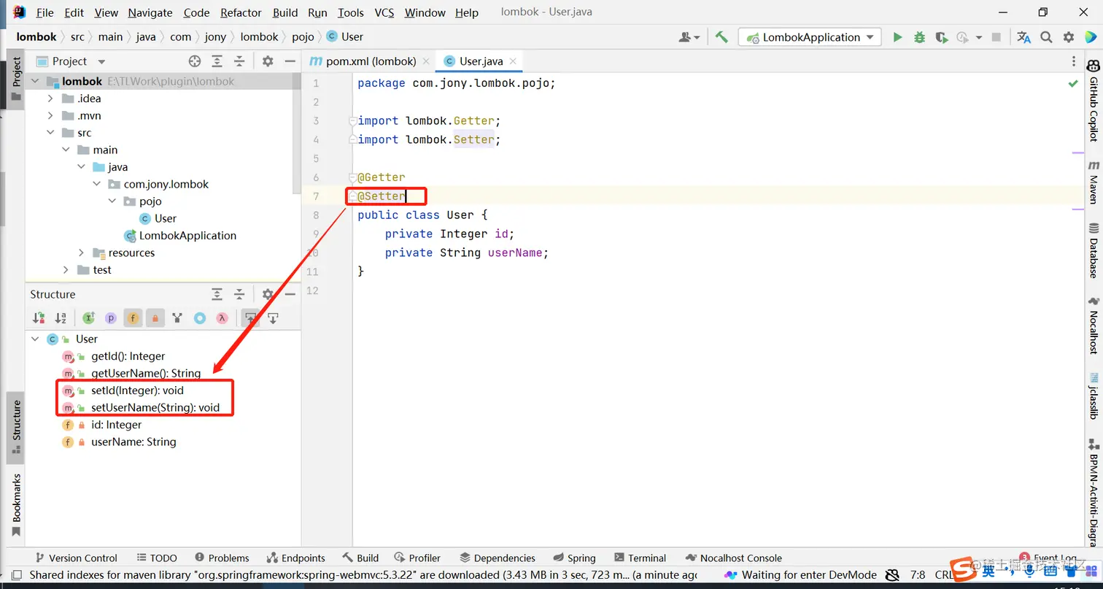Viewport: 1103px width, 589px height.
Task: Sort Structure members alphabetically
Action: click(61, 318)
